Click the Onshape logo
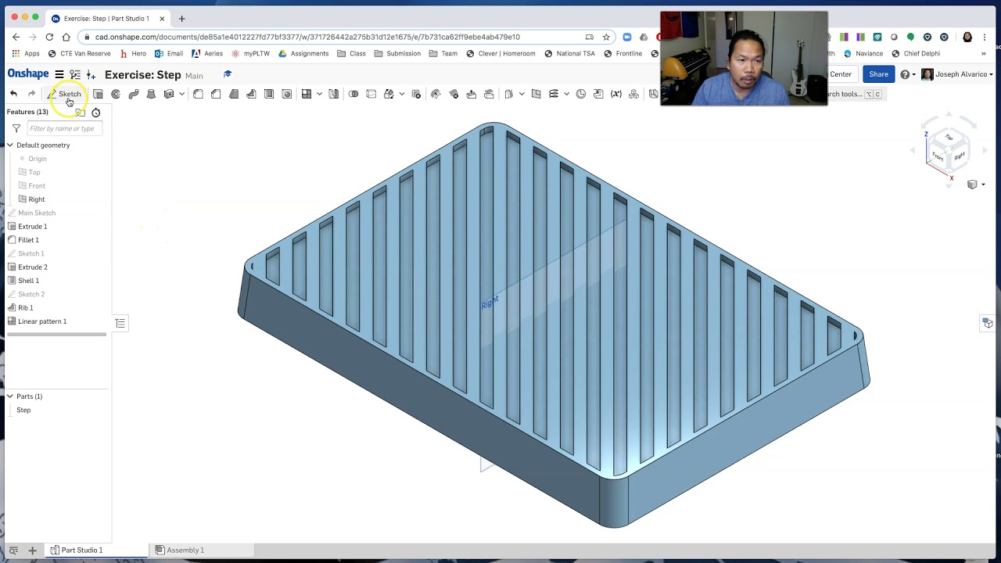The height and width of the screenshot is (563, 1001). click(28, 74)
